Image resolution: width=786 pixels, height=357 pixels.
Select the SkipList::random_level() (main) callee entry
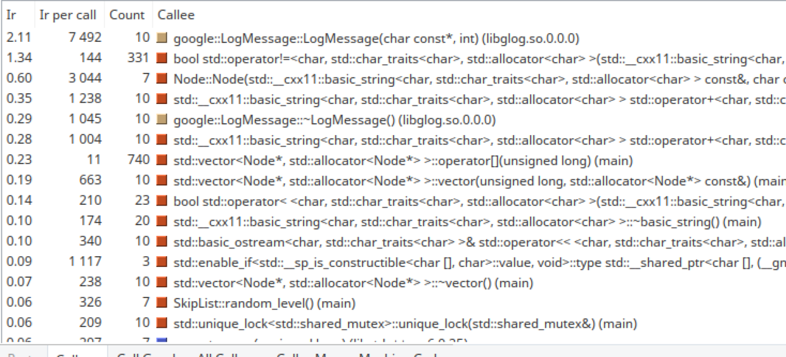pyautogui.click(x=393, y=303)
